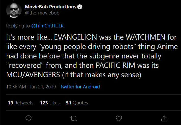Image resolution: width=181 pixels, height=125 pixels.
Task: Open the share tweet icon
Action: coord(164,118)
